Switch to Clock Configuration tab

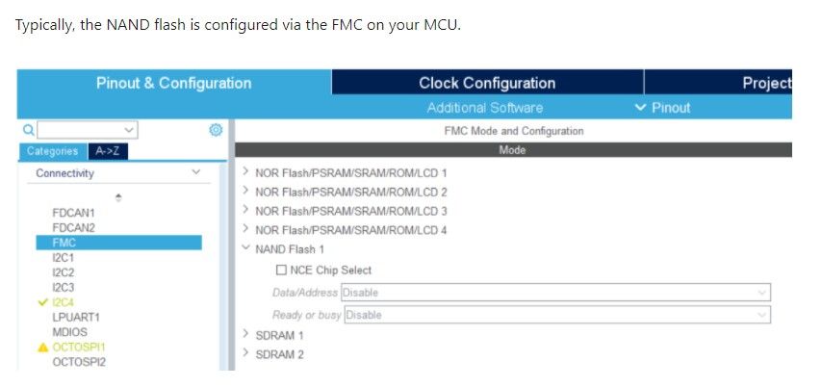487,83
